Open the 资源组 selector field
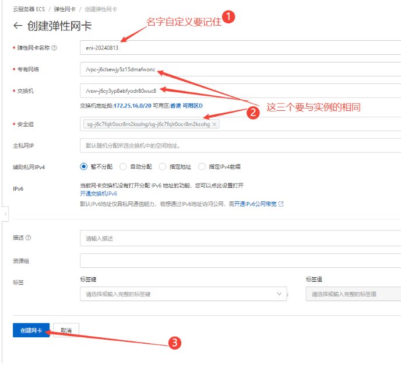Screen dimensions: 401x370 [240, 260]
